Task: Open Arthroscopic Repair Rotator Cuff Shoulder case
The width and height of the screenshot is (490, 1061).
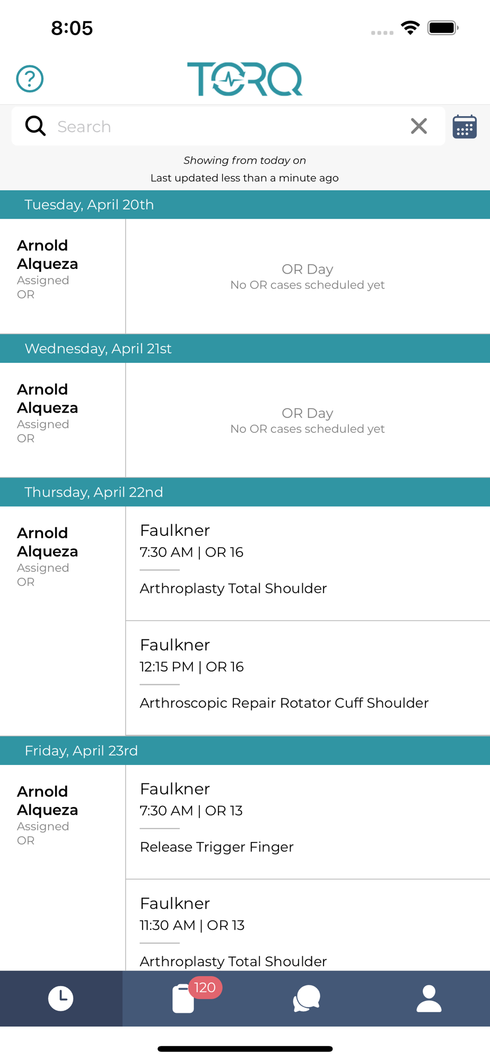Action: tap(308, 678)
